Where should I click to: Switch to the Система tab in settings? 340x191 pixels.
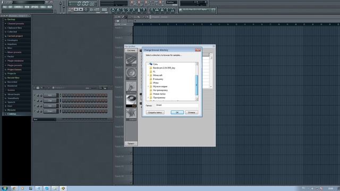tap(131, 50)
